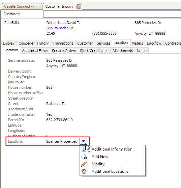
Task: Click the Modify pencil icon
Action: pyautogui.click(x=84, y=164)
